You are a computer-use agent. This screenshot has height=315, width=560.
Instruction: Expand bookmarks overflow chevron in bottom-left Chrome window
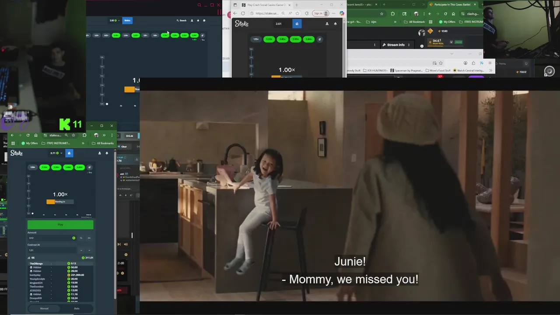coord(83,143)
